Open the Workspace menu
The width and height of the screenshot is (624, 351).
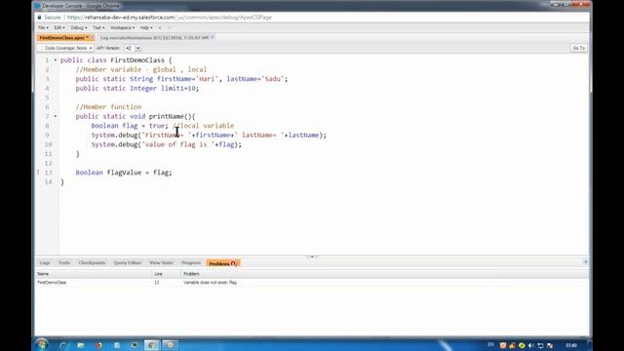[122, 28]
